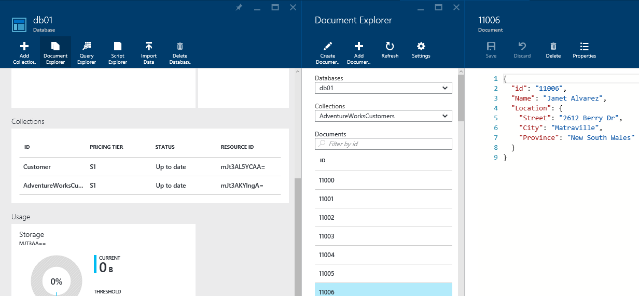Delete document 11006

(x=553, y=50)
